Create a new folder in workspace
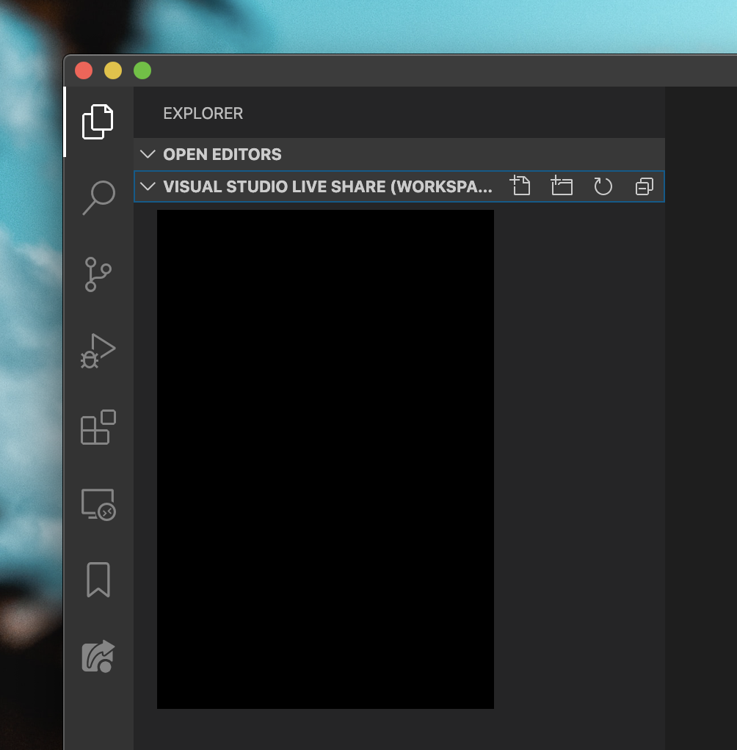The image size is (737, 750). (x=562, y=186)
